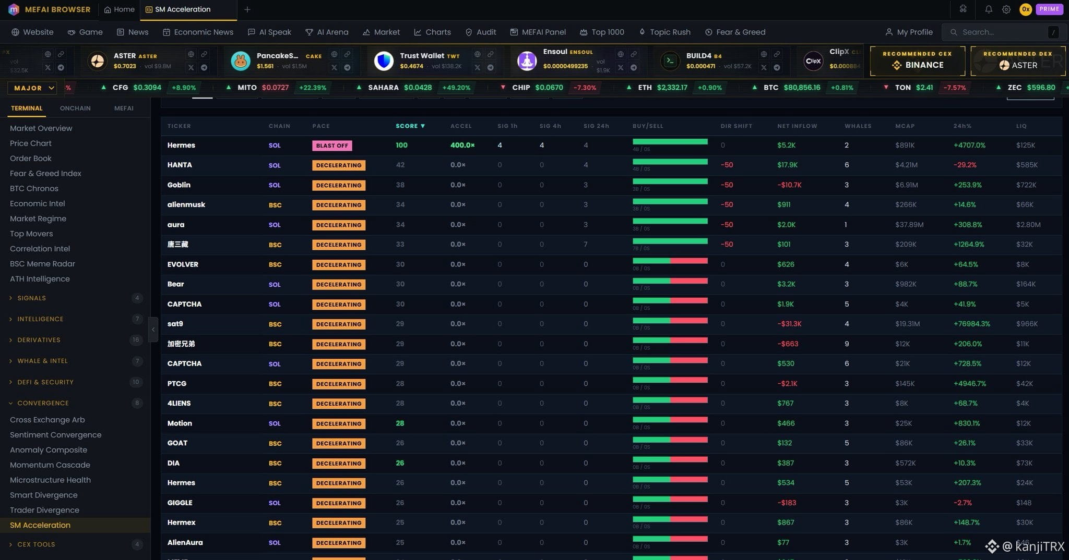Image resolution: width=1069 pixels, height=560 pixels.
Task: Click the recommended CEX Binance button
Action: pos(917,60)
